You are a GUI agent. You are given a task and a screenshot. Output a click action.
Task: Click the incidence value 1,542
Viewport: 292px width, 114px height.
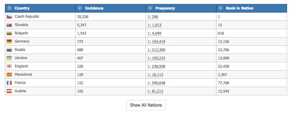[x=82, y=33]
